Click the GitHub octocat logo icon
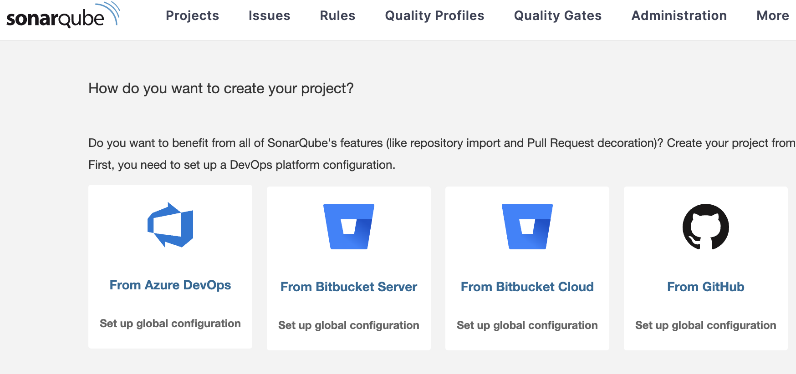 [706, 227]
